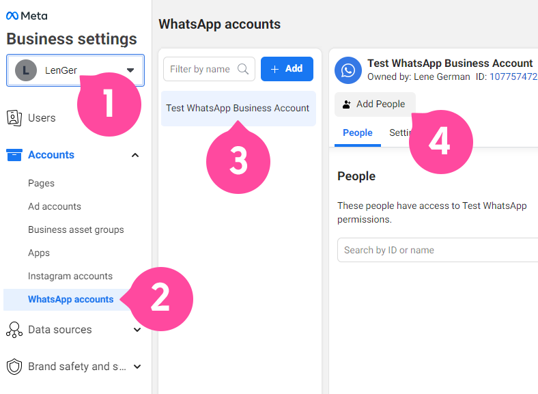Click the WhatsApp account logo icon
Viewport: 538px width, 394px height.
point(348,70)
